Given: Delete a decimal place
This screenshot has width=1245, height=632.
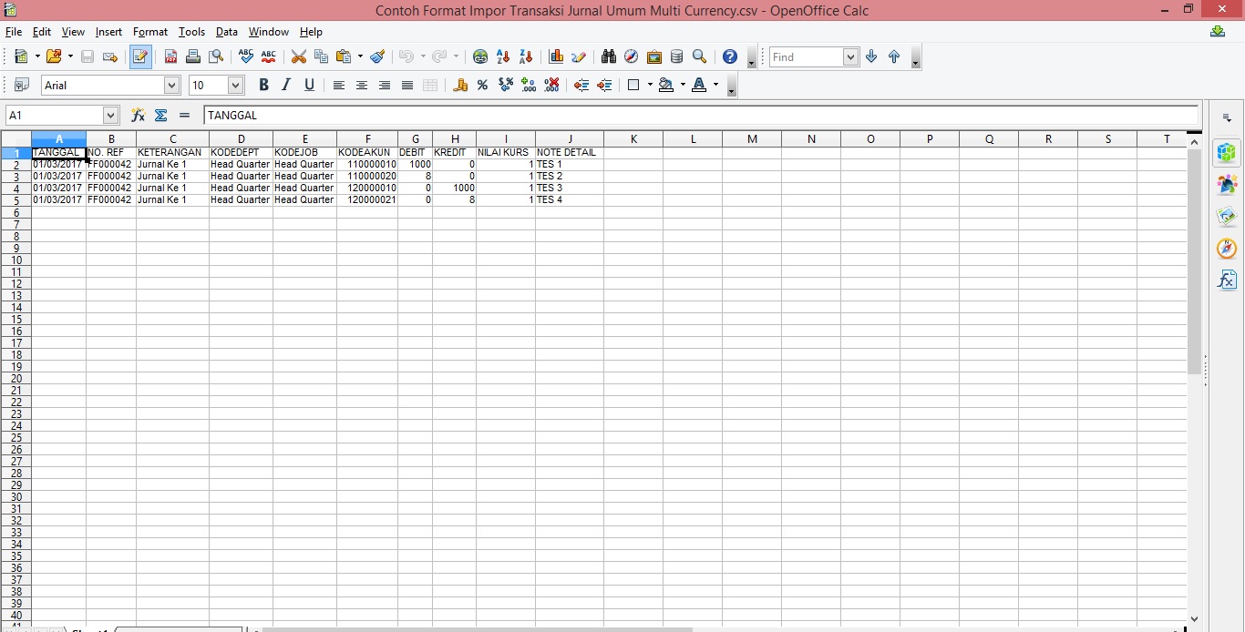Looking at the screenshot, I should 551,85.
